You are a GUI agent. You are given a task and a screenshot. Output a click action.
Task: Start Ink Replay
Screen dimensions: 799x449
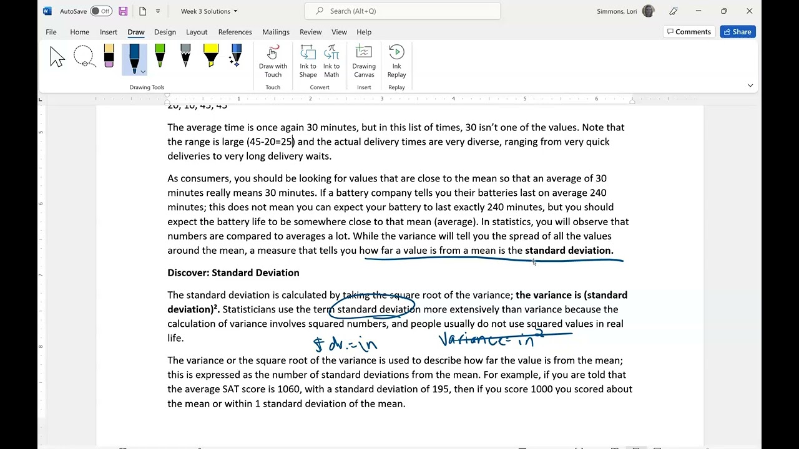pyautogui.click(x=396, y=61)
